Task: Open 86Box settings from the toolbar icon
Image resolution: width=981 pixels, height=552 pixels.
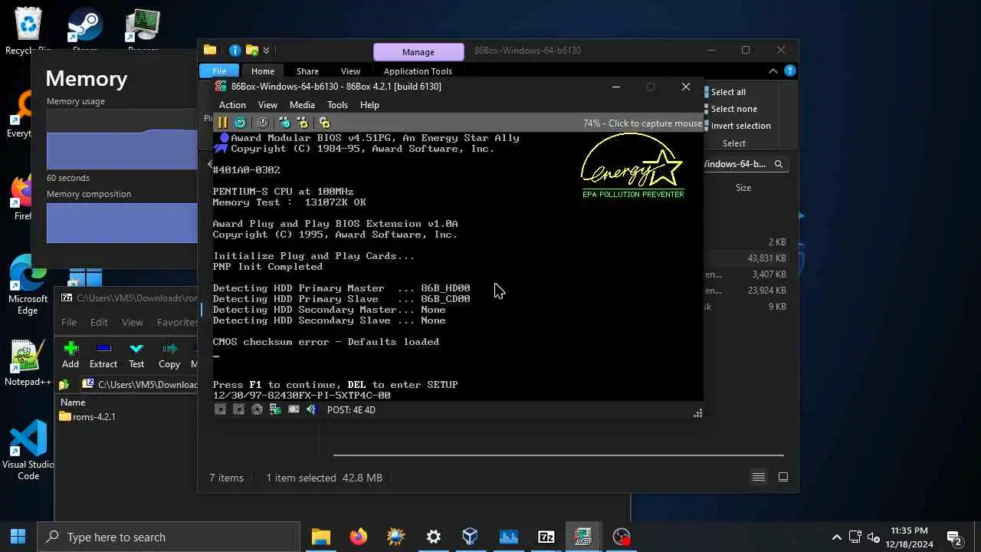Action: (324, 123)
